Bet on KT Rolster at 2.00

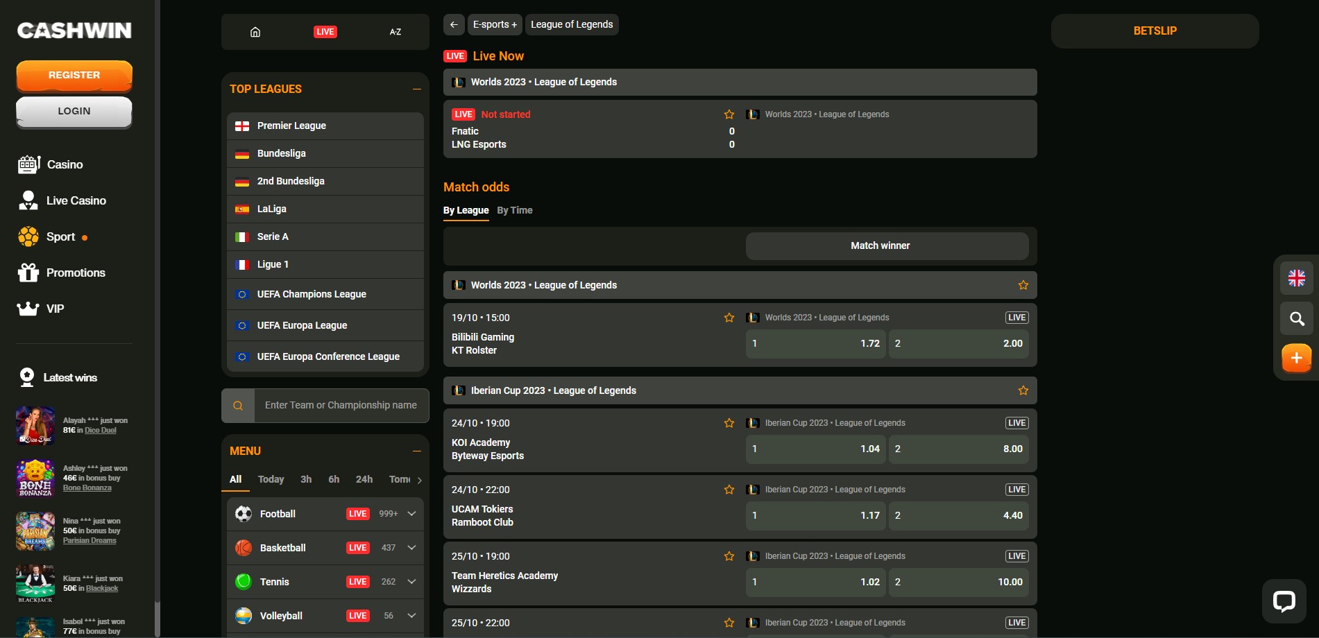[x=959, y=343]
